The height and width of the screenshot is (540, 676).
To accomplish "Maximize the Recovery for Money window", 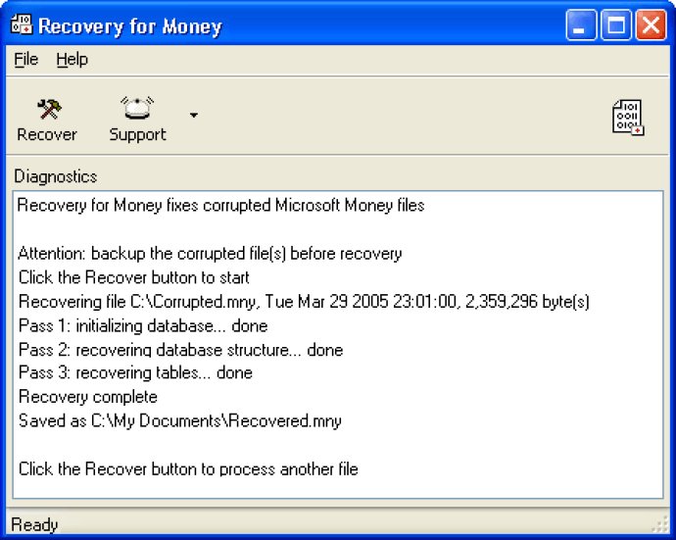I will click(616, 25).
